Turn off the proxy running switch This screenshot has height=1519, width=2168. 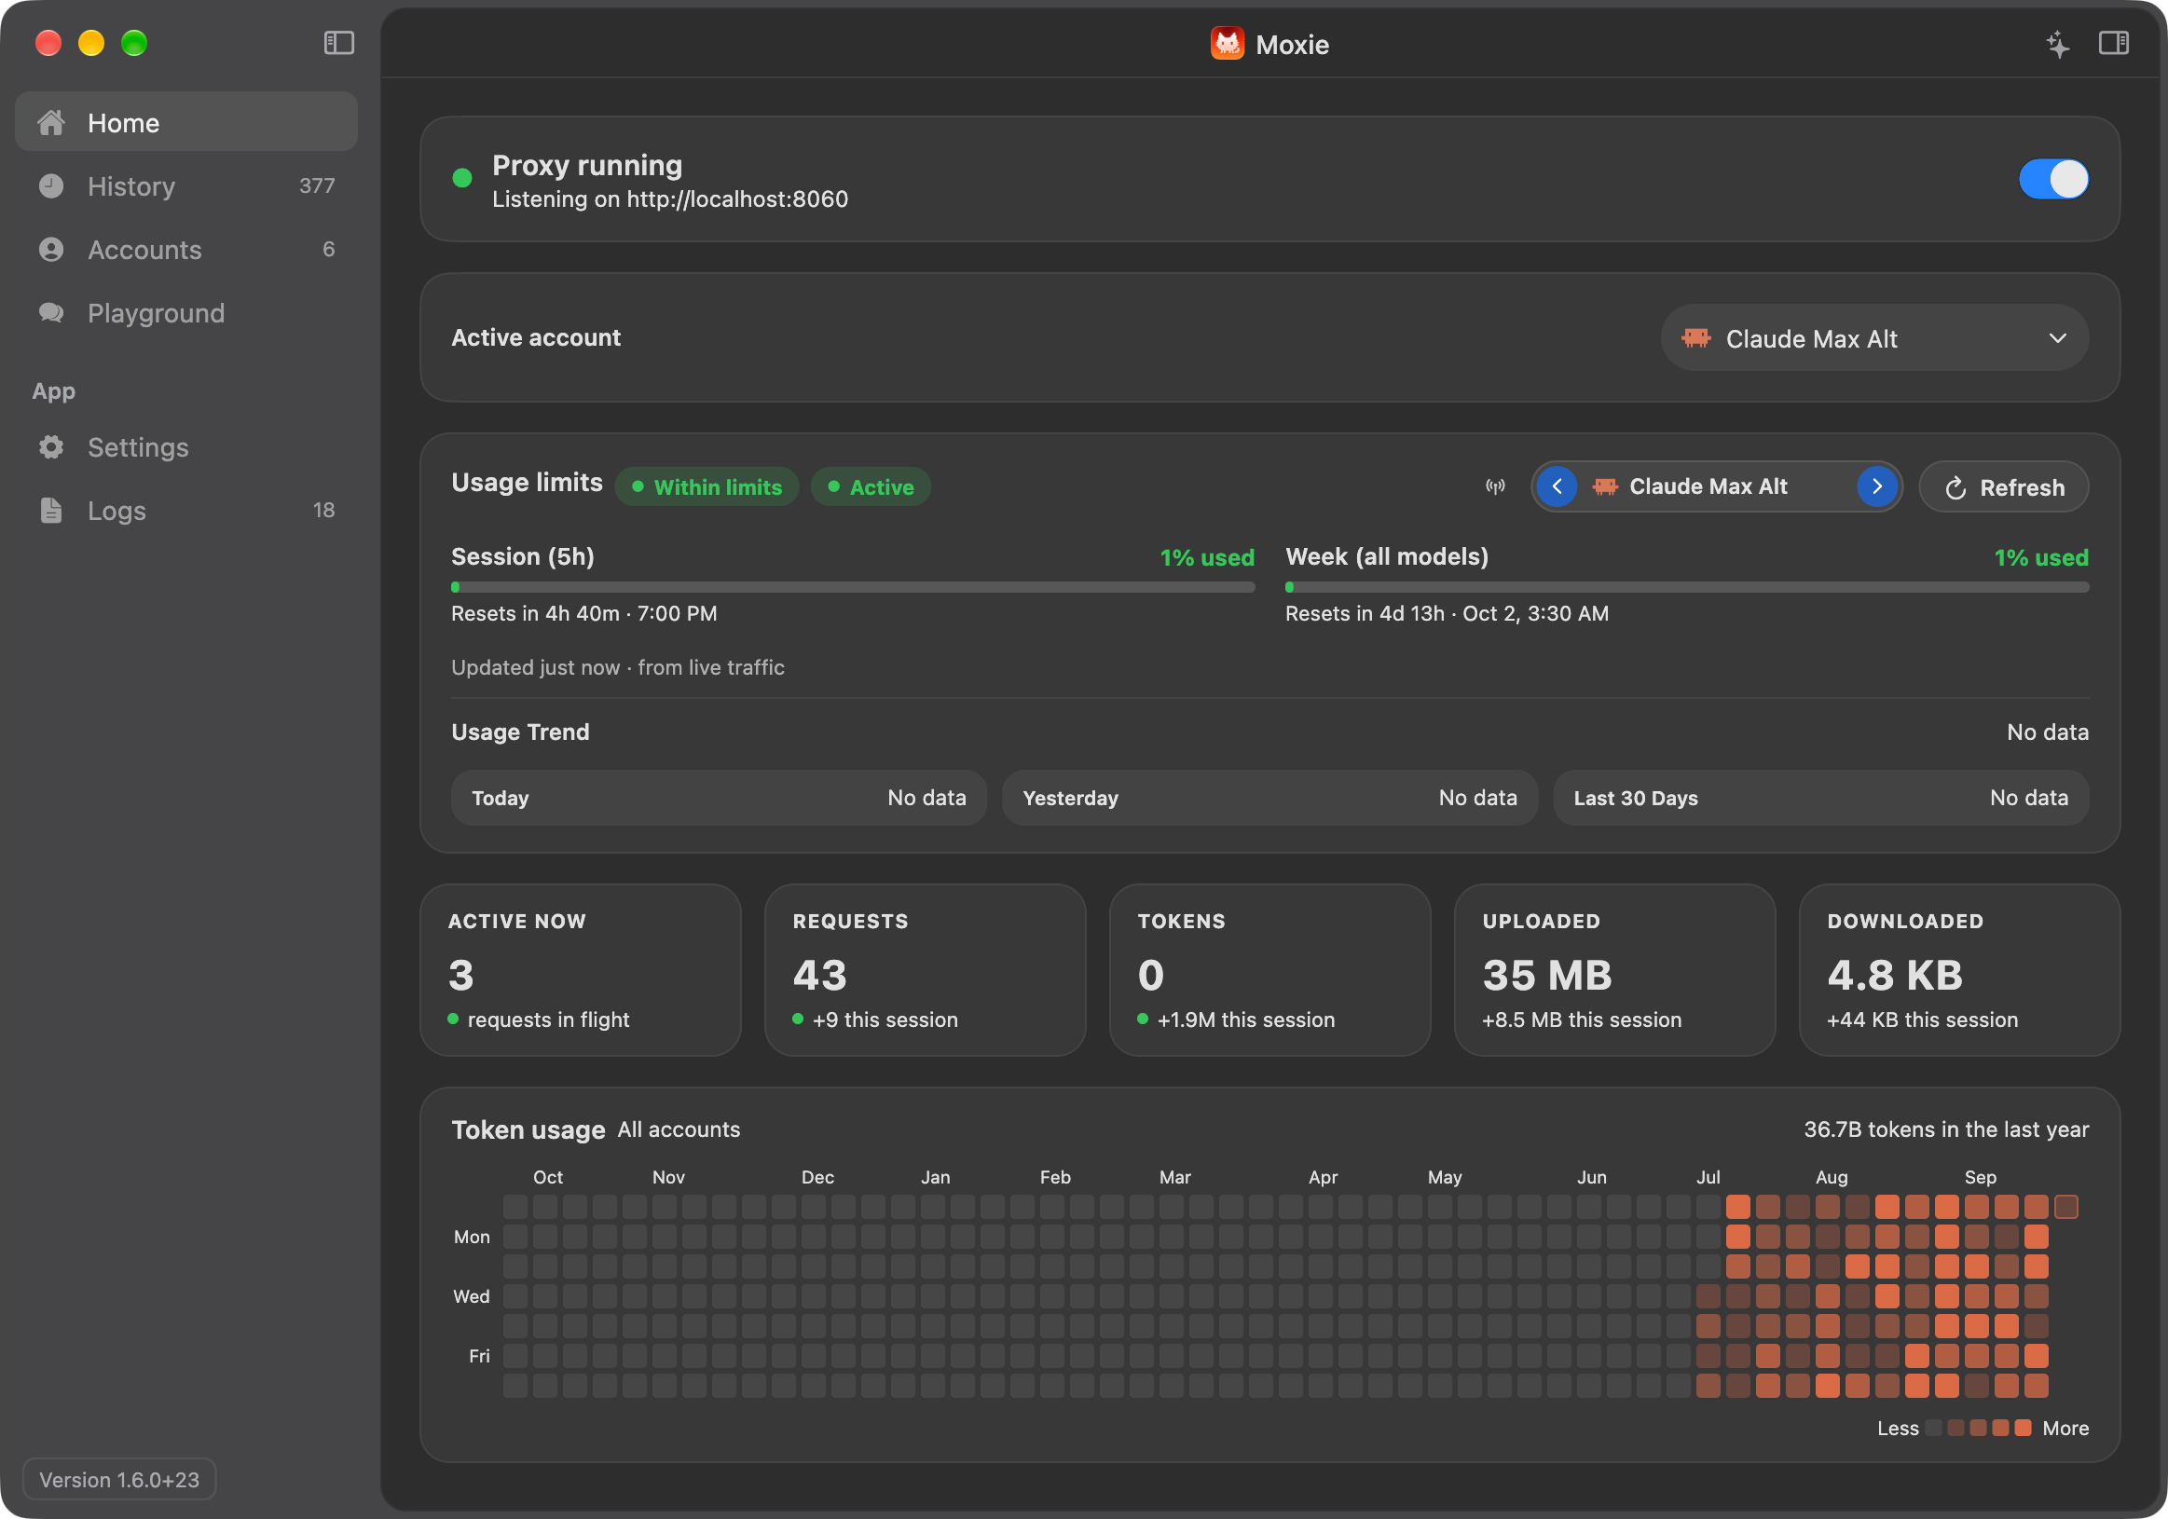(2052, 178)
